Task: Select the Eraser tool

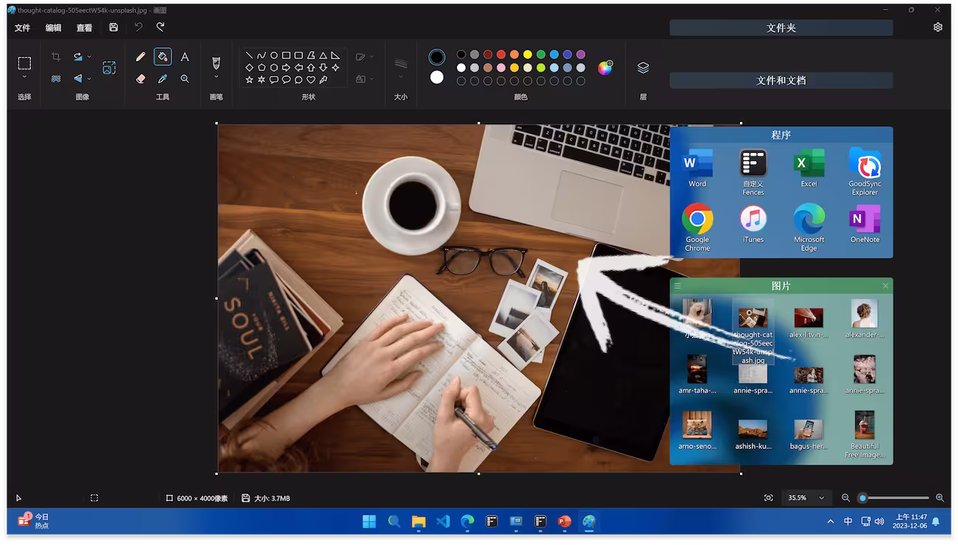Action: coord(140,78)
